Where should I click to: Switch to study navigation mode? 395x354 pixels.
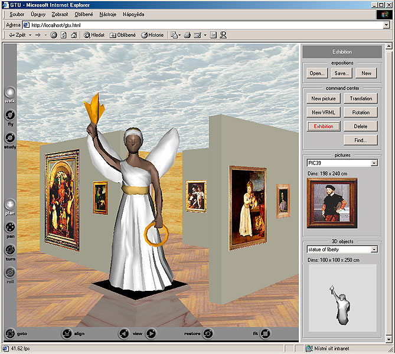pyautogui.click(x=10, y=138)
